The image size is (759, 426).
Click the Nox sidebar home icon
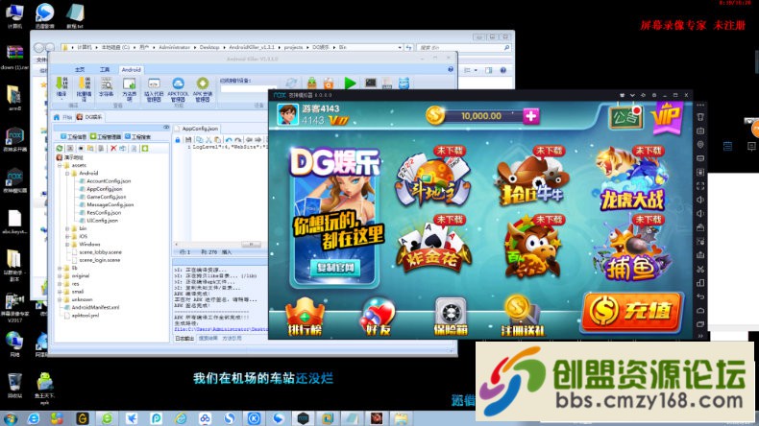(700, 311)
